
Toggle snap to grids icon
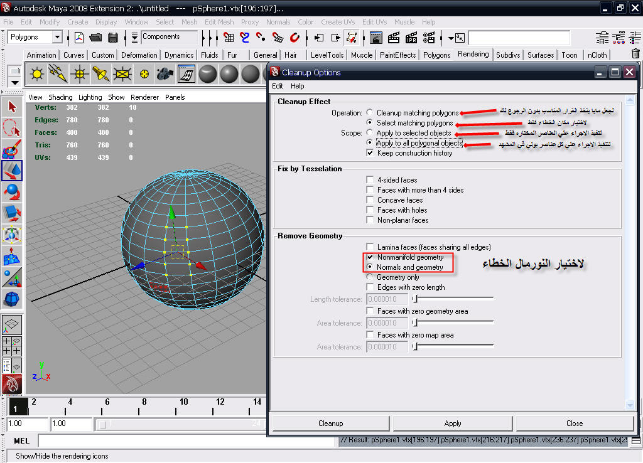coord(229,38)
